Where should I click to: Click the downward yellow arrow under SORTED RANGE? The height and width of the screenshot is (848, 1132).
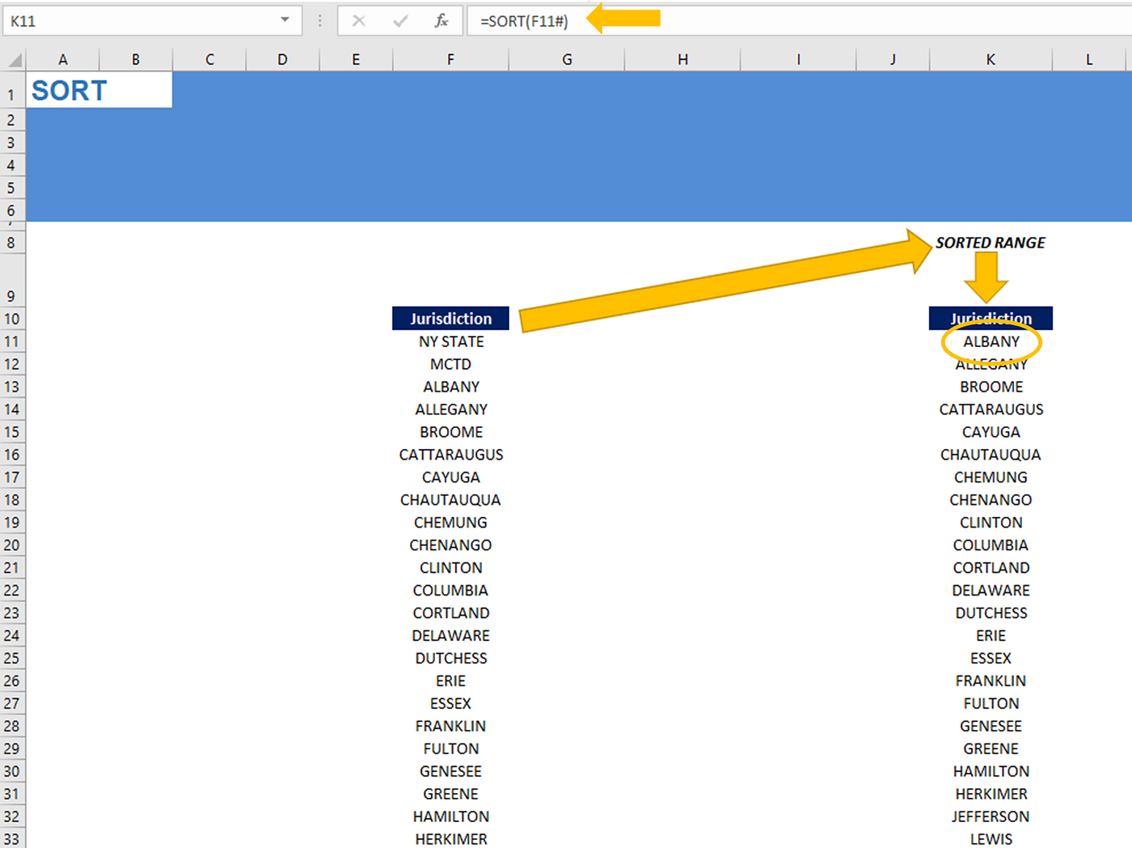[x=988, y=275]
